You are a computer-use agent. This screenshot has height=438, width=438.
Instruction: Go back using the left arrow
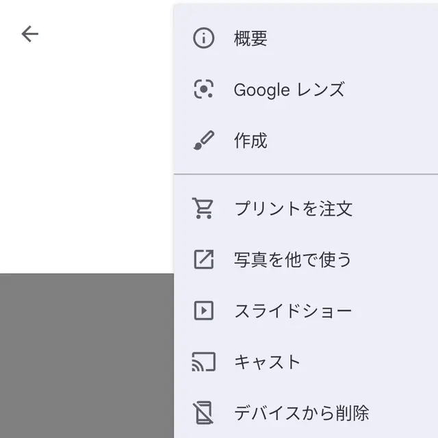pyautogui.click(x=30, y=34)
